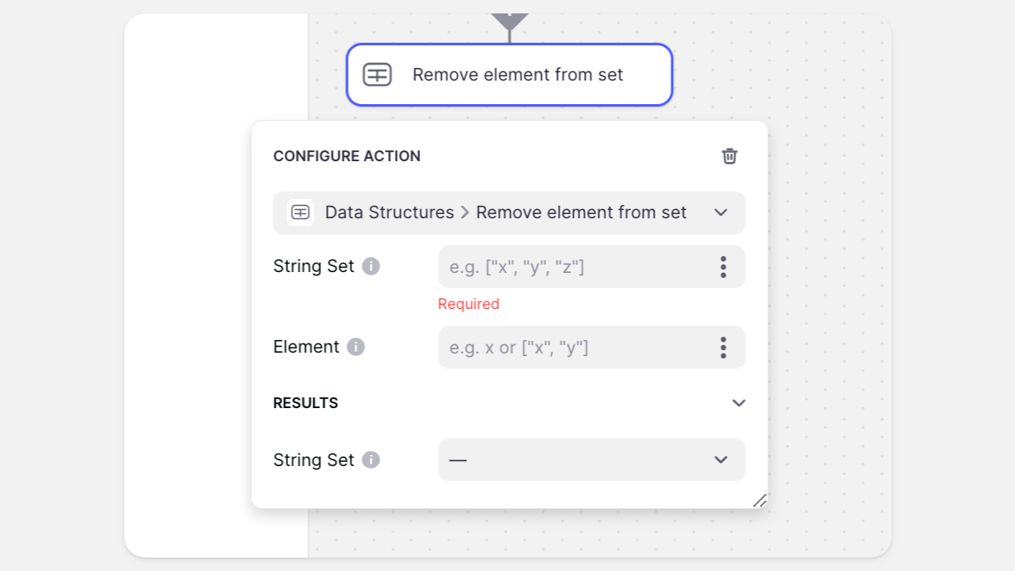Click the "Data Structures" breadcrumb text

click(x=389, y=212)
